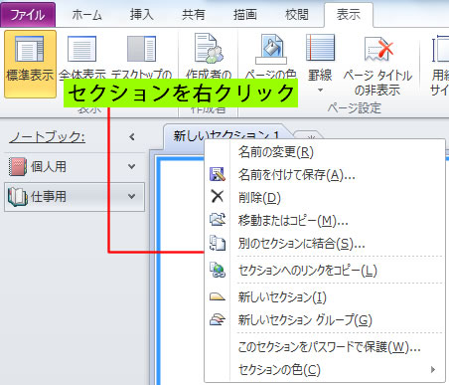Click the ページ設定 group label
Image resolution: width=449 pixels, height=385 pixels.
(x=355, y=108)
